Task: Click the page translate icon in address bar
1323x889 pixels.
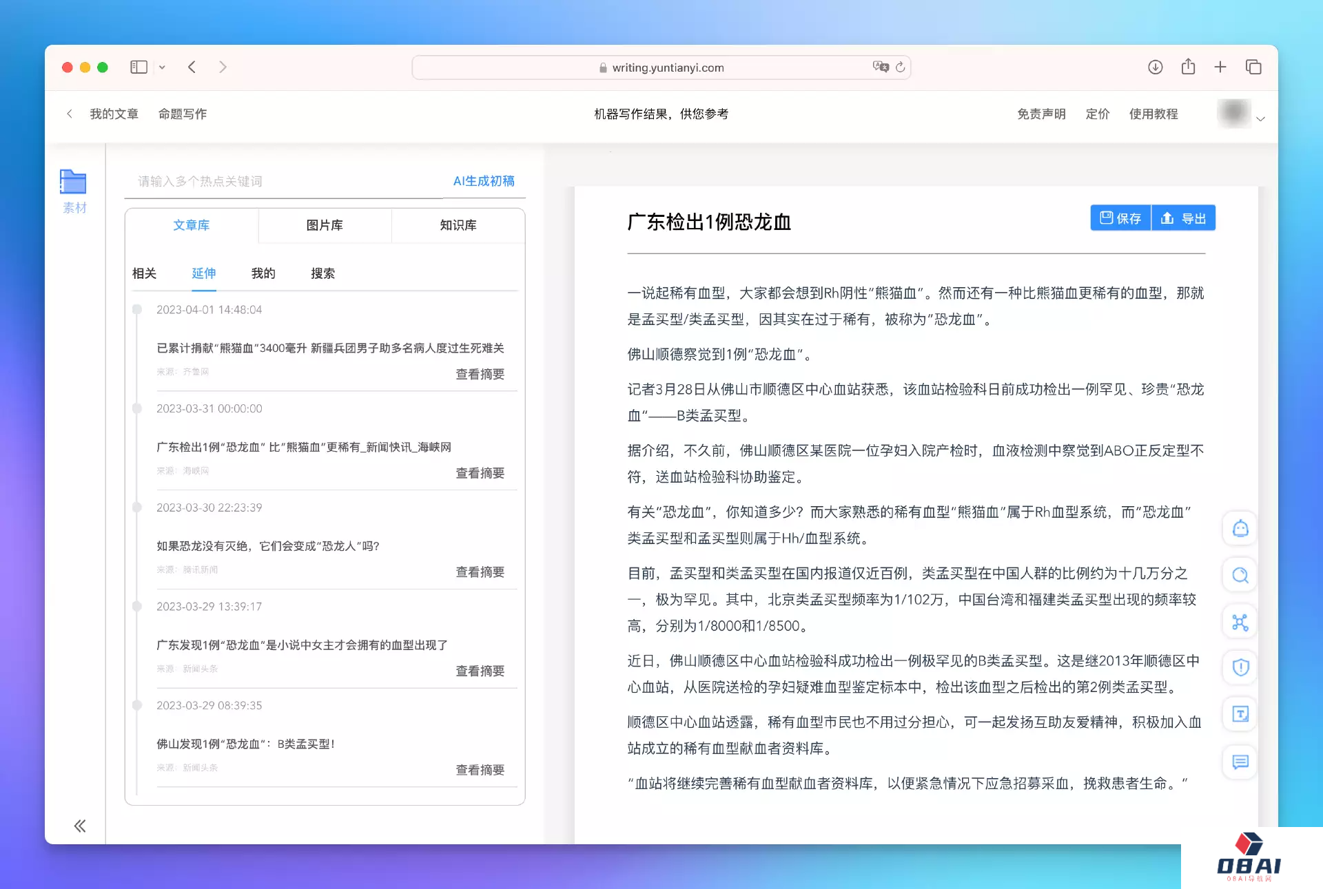Action: [880, 67]
